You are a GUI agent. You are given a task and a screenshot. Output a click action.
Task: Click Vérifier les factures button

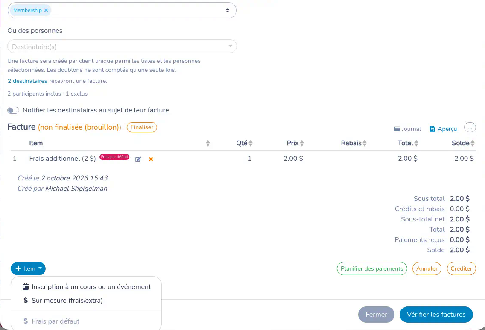pyautogui.click(x=436, y=315)
